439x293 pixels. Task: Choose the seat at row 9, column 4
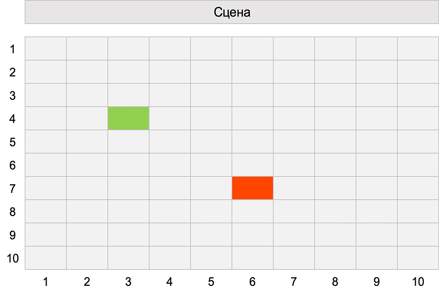point(170,235)
